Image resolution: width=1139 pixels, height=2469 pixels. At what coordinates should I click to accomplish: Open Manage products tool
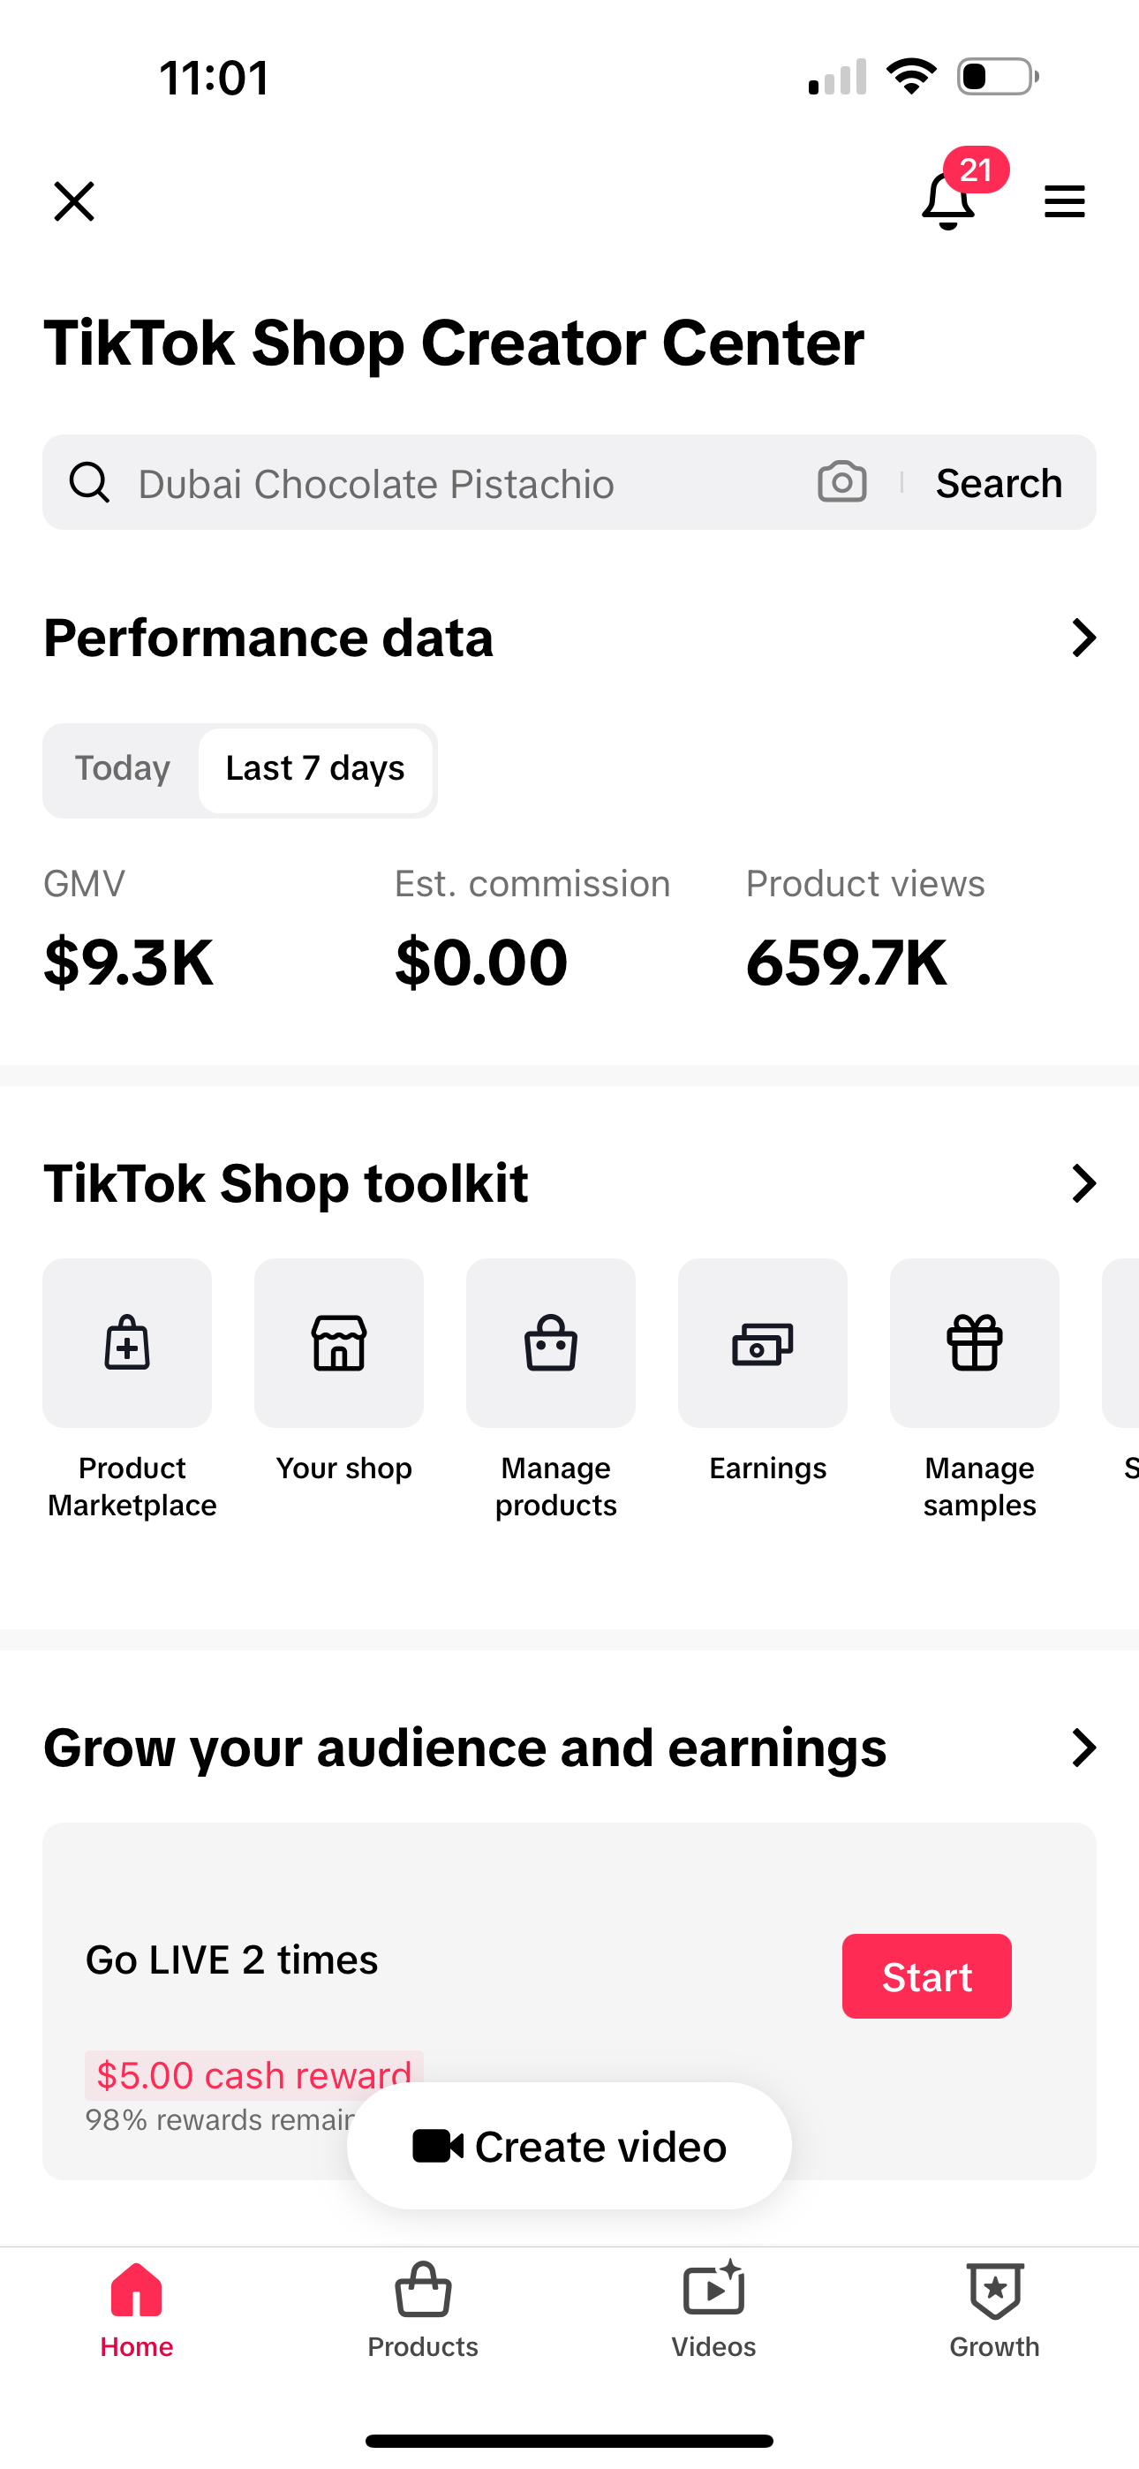click(x=551, y=1343)
